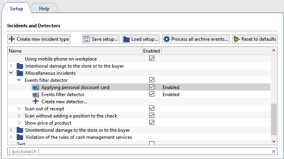This screenshot has width=284, height=159.
Task: Click the clear X icon in quicksearch
Action: click(x=274, y=151)
